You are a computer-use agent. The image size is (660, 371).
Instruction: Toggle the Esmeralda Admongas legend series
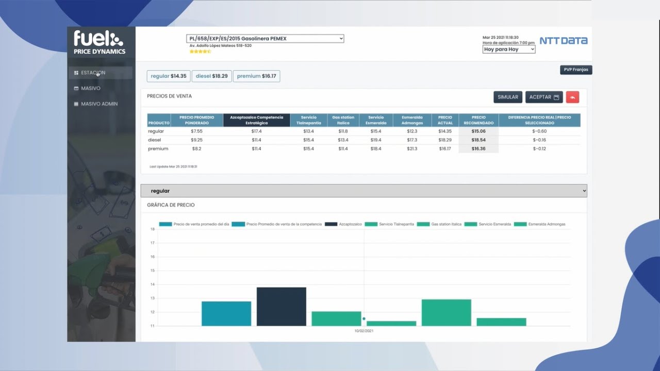coord(539,224)
